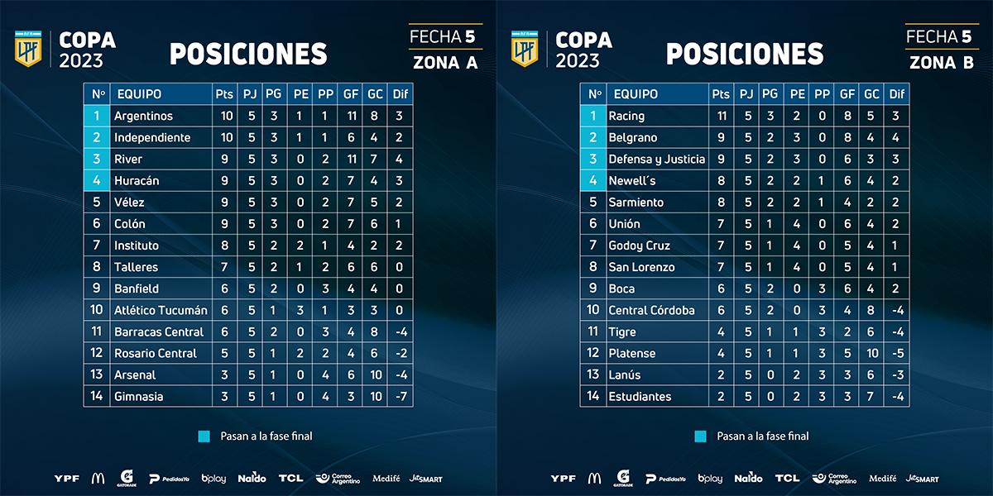Select the Pts column header in Zona A
Viewport: 993px width, 496px height.
coord(223,94)
